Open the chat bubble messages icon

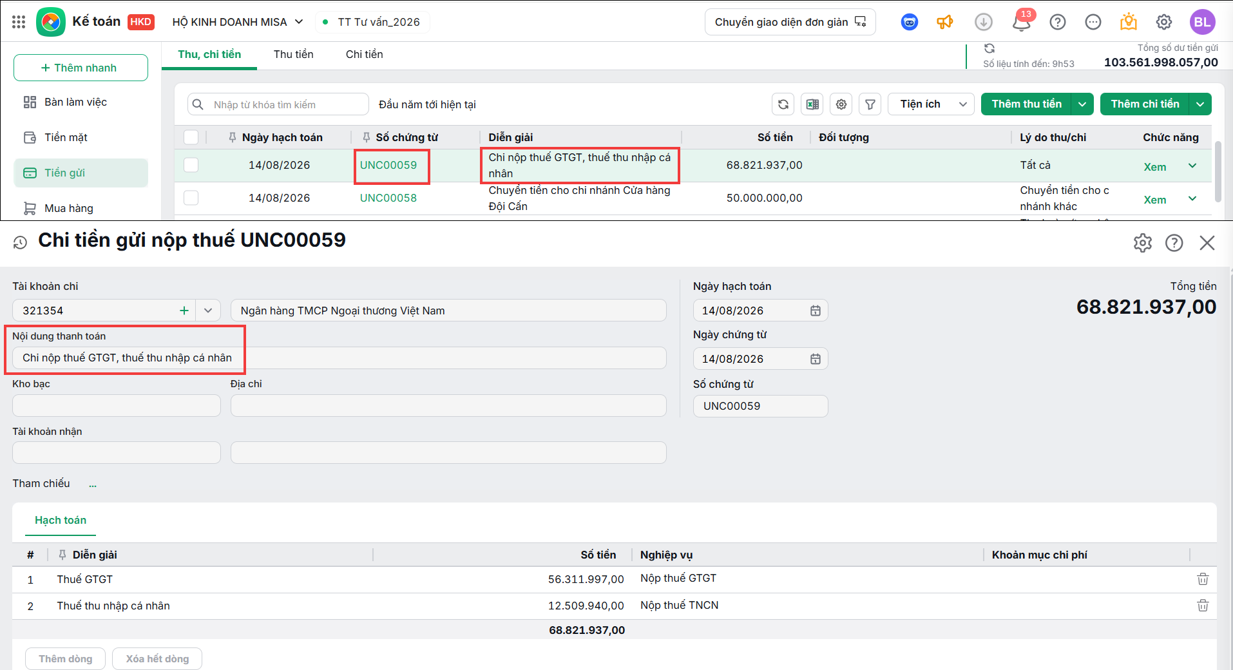point(1093,22)
